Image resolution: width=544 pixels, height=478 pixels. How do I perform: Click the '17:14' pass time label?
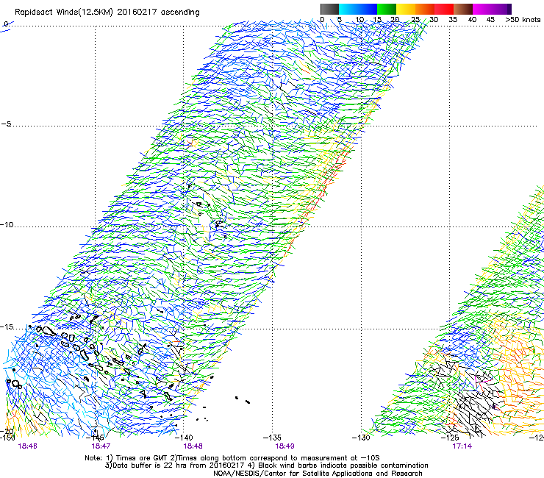tap(462, 446)
